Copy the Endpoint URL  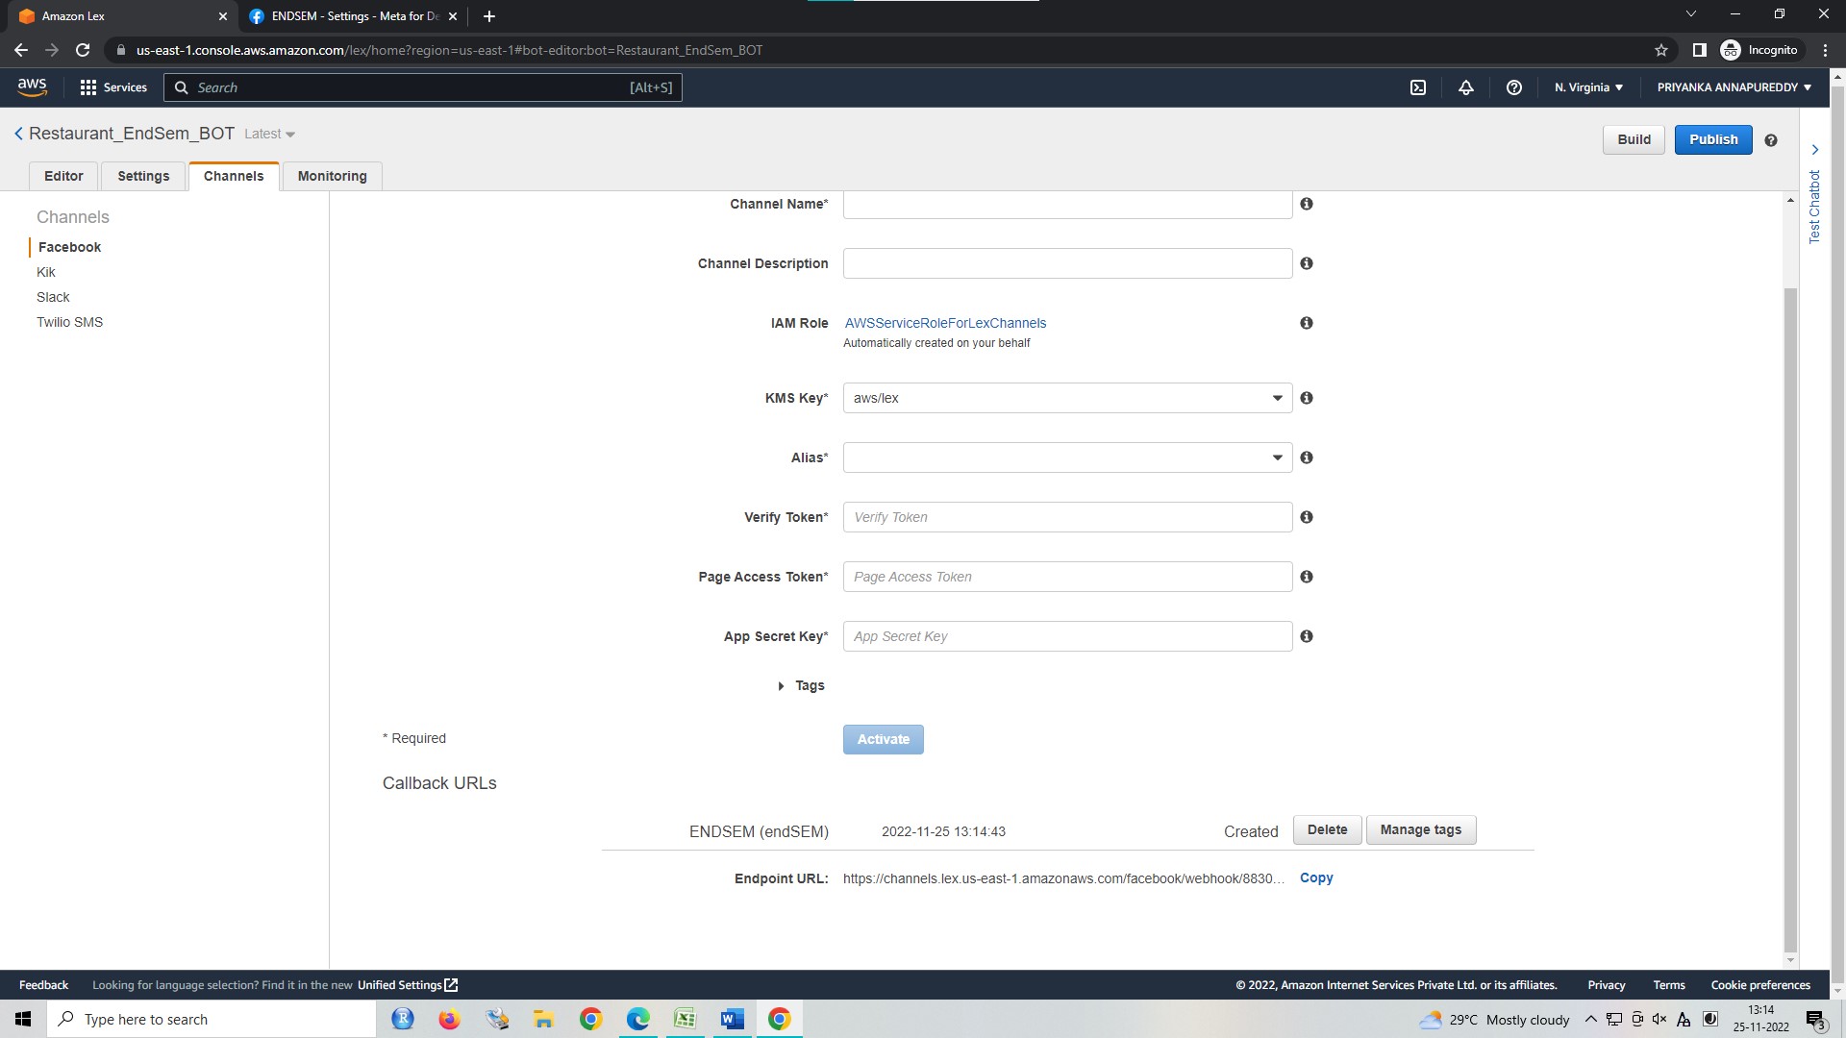(x=1314, y=877)
